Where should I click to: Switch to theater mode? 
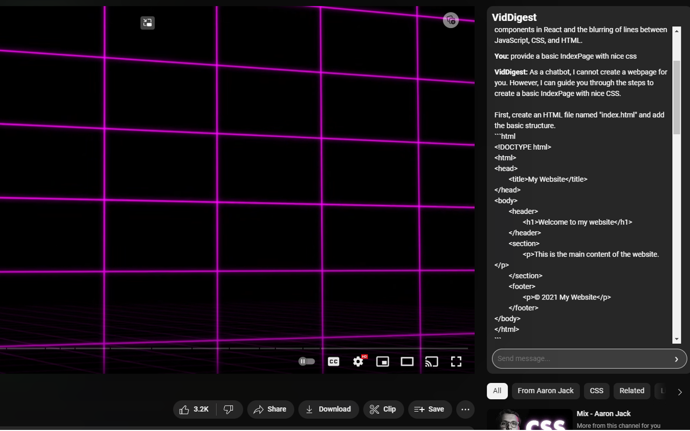tap(407, 362)
